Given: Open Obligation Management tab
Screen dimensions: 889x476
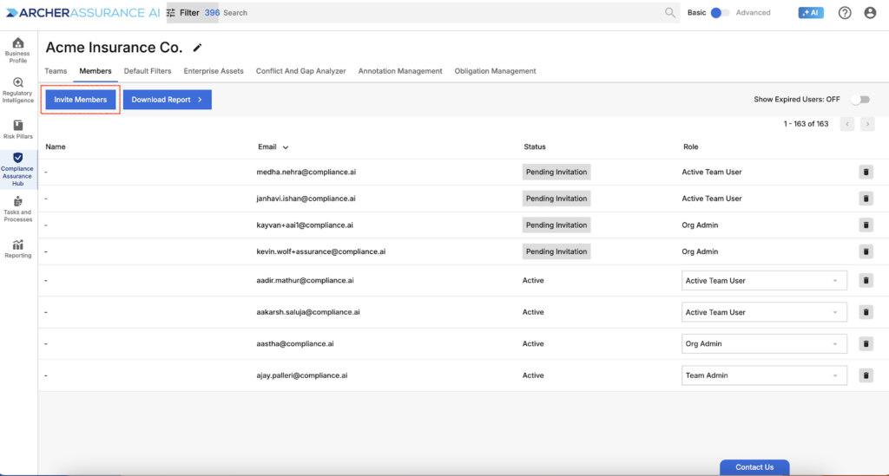Looking at the screenshot, I should 495,71.
